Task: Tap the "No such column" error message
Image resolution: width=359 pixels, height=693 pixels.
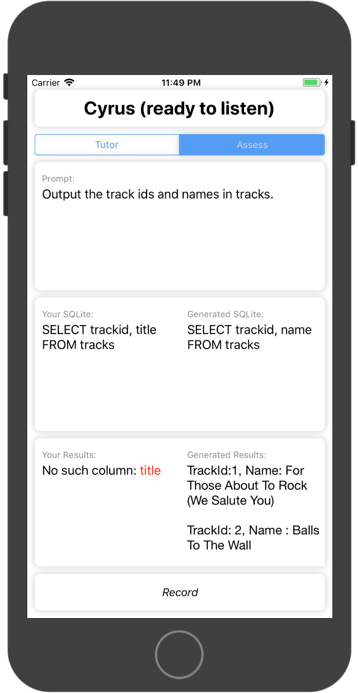Action: [90, 471]
